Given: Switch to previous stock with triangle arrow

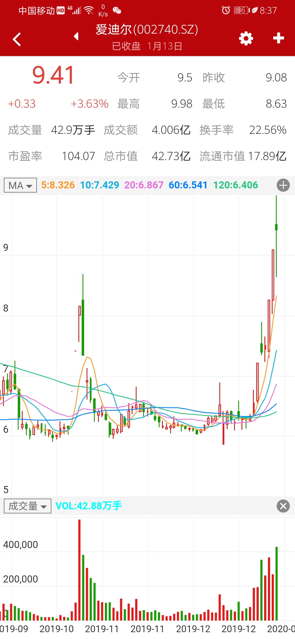Looking at the screenshot, I should click(x=76, y=36).
